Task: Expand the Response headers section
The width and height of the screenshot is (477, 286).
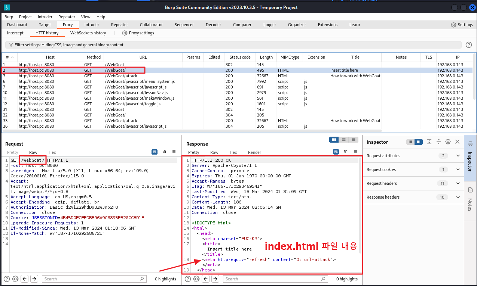Action: [x=458, y=197]
